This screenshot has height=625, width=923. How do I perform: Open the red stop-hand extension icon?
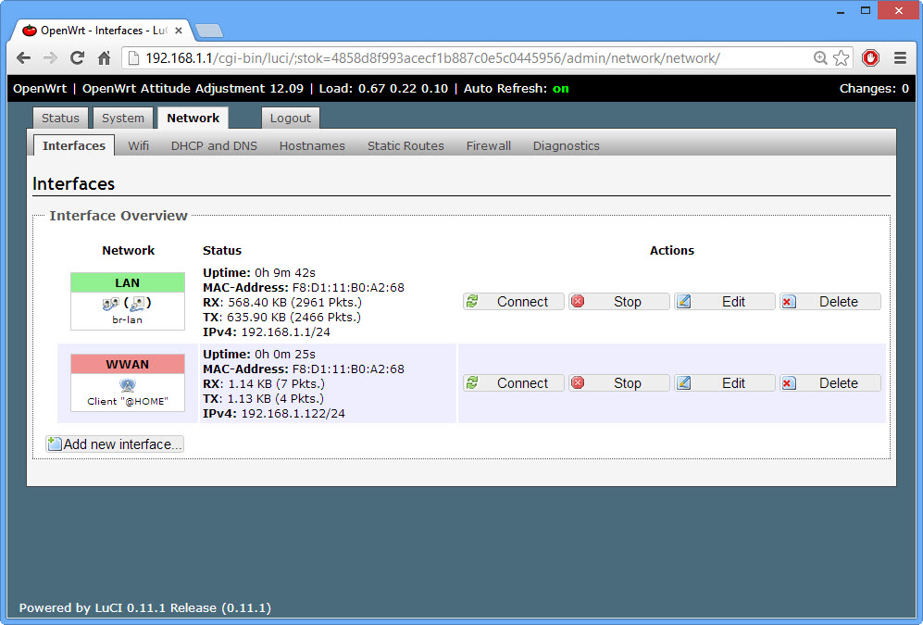[x=870, y=57]
